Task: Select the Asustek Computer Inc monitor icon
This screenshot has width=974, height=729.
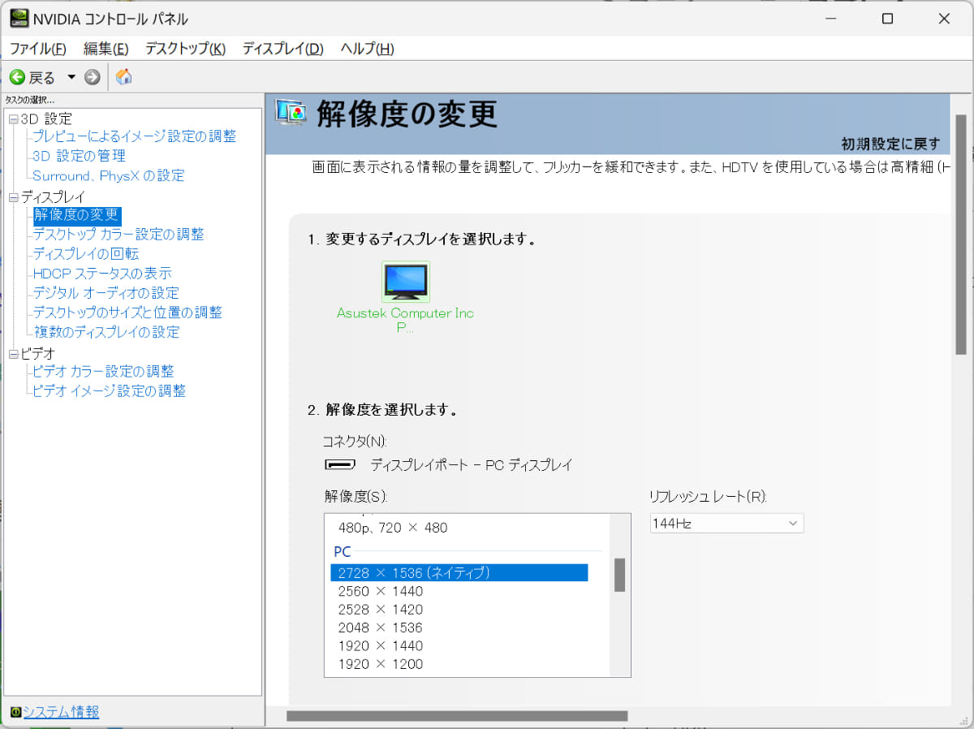Action: 405,282
